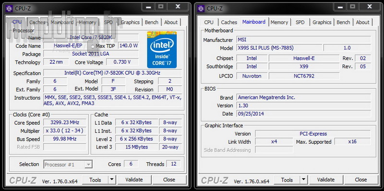Screen dimensions: 384x191
Task: Select the Bench tab in left window
Action: (151, 22)
